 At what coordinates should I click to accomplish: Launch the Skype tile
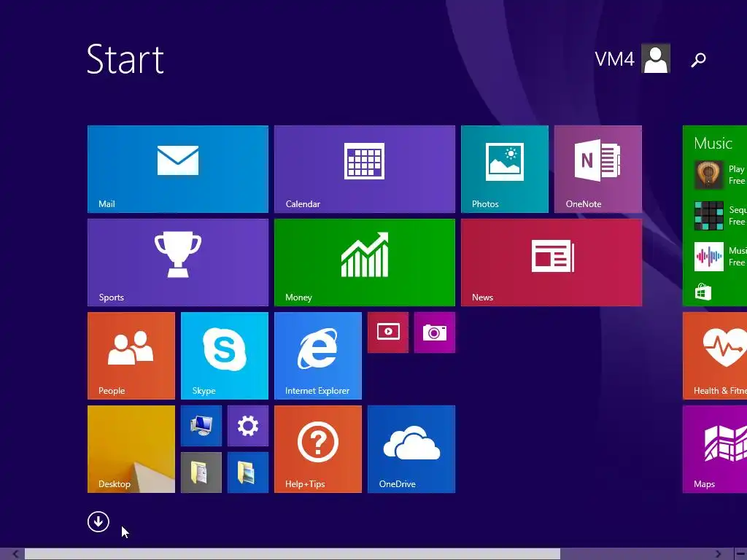[x=225, y=356]
